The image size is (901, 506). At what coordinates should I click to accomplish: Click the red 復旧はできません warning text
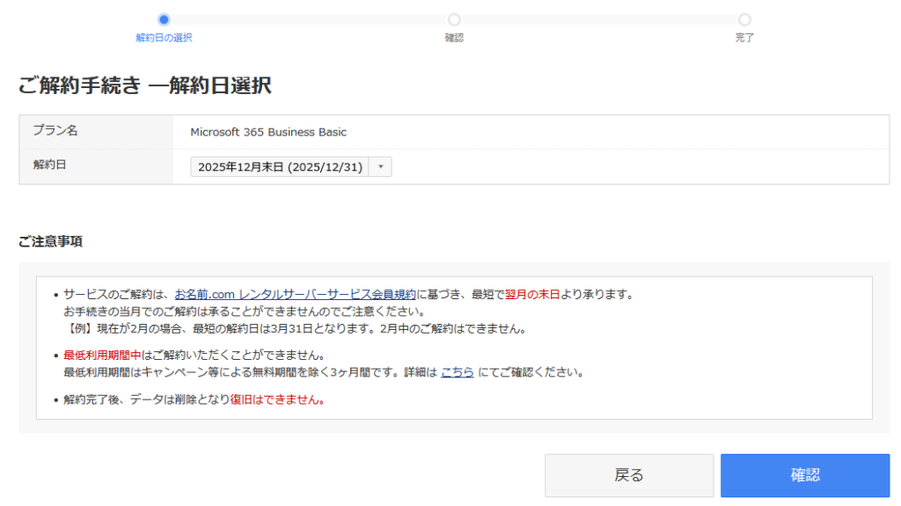tap(277, 400)
